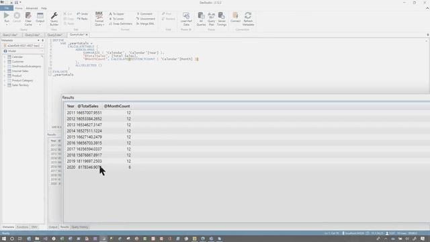430x242 pixels.
Task: Expand the Internet Sales table node
Action: pos(5,71)
